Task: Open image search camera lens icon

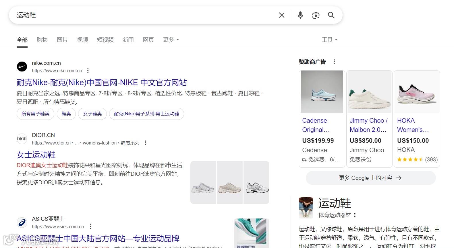Action: pyautogui.click(x=316, y=15)
